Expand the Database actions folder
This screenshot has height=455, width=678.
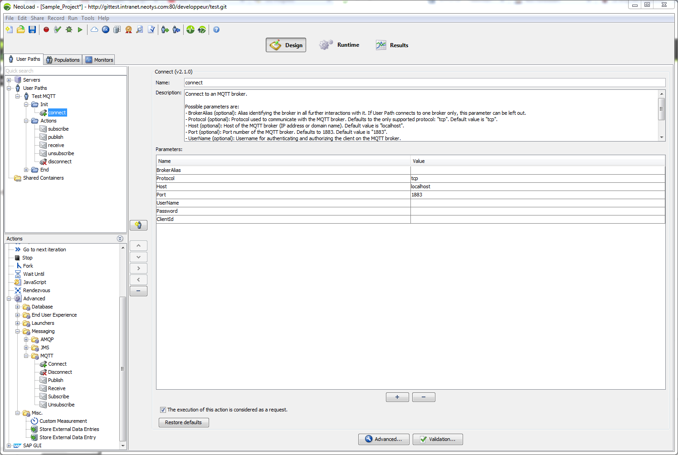click(x=18, y=307)
